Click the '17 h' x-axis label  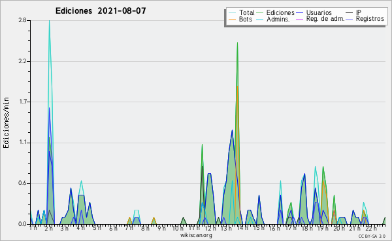pyautogui.click(x=291, y=228)
